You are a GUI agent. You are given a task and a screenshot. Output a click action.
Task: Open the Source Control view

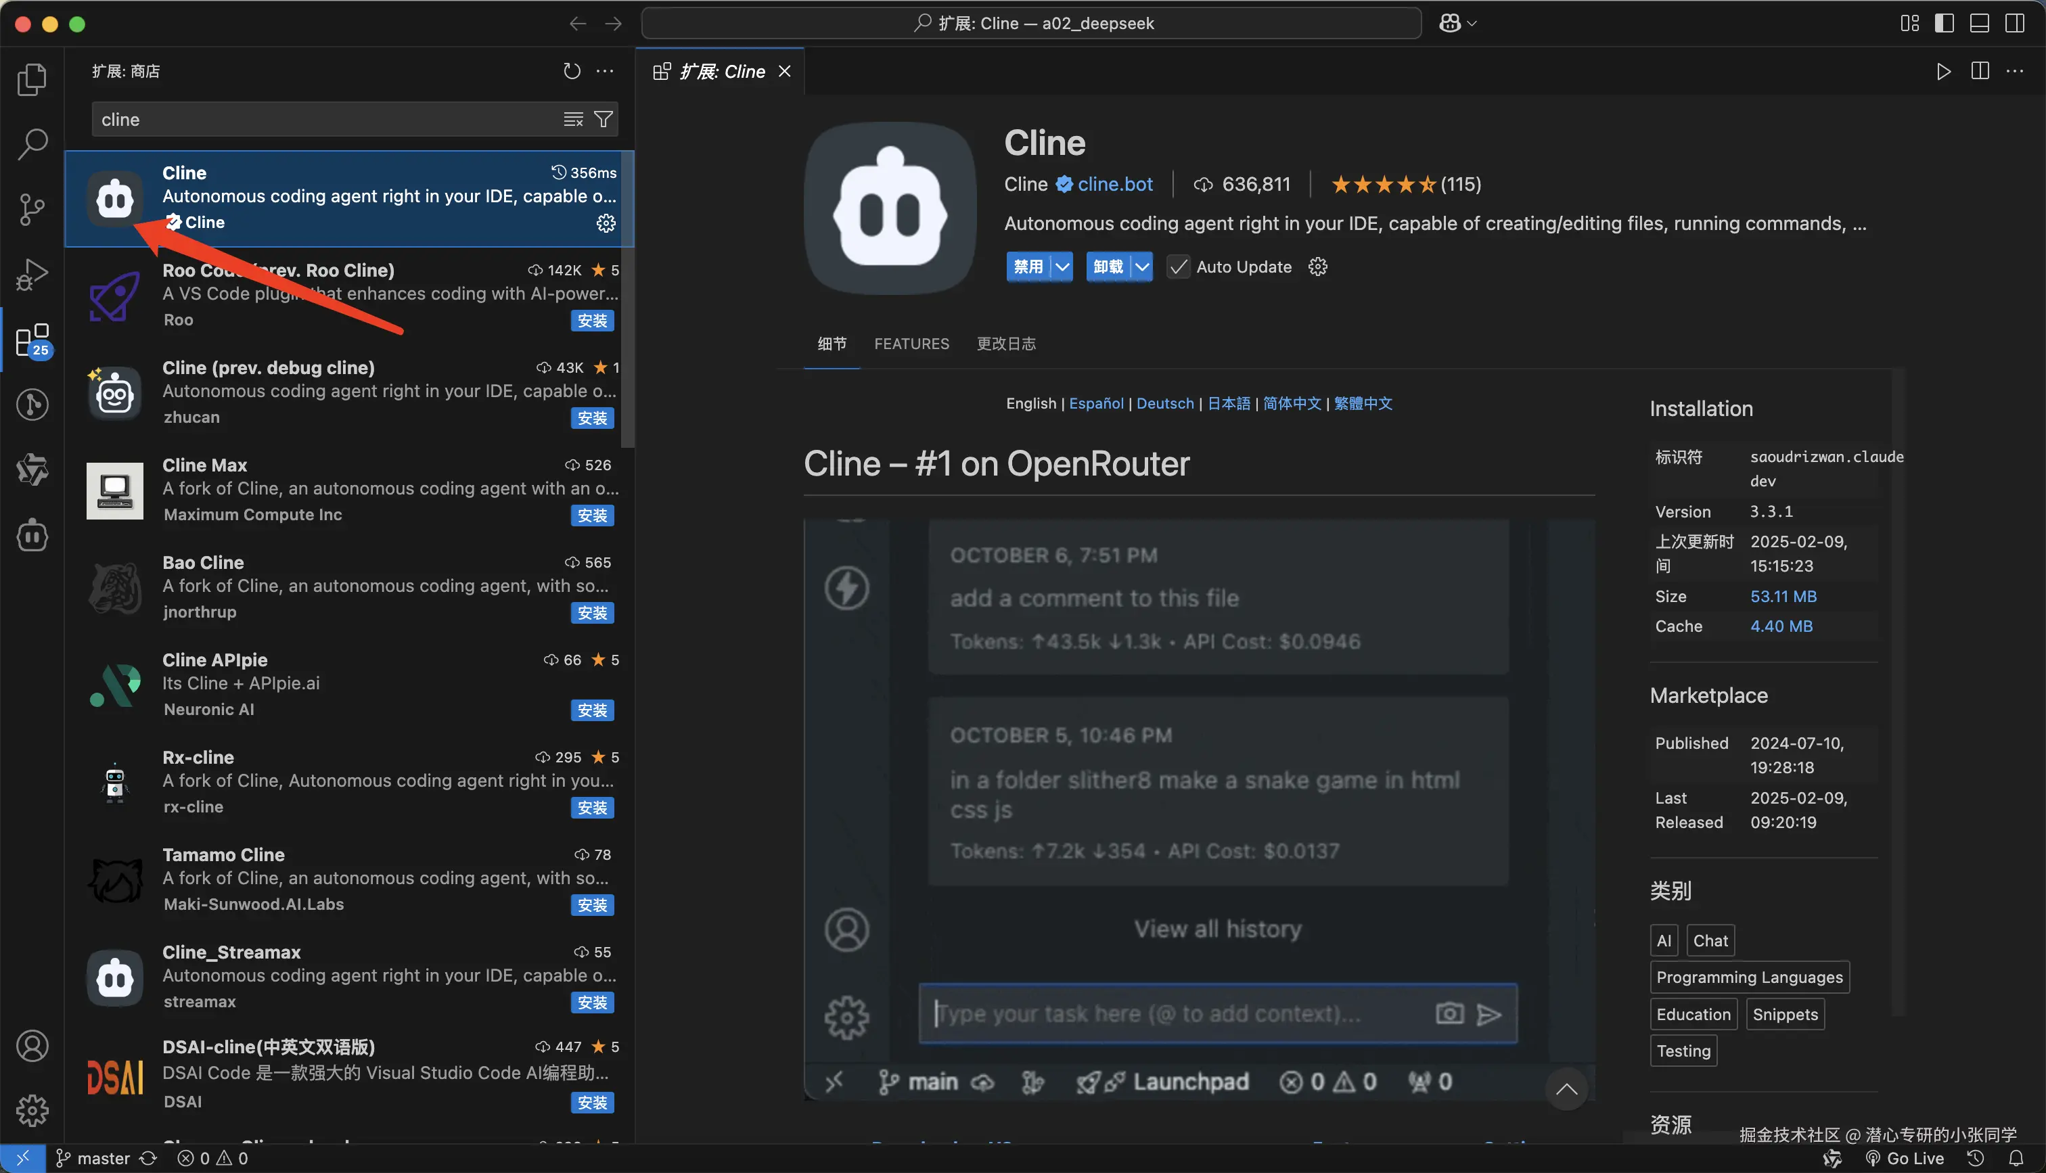pos(32,210)
